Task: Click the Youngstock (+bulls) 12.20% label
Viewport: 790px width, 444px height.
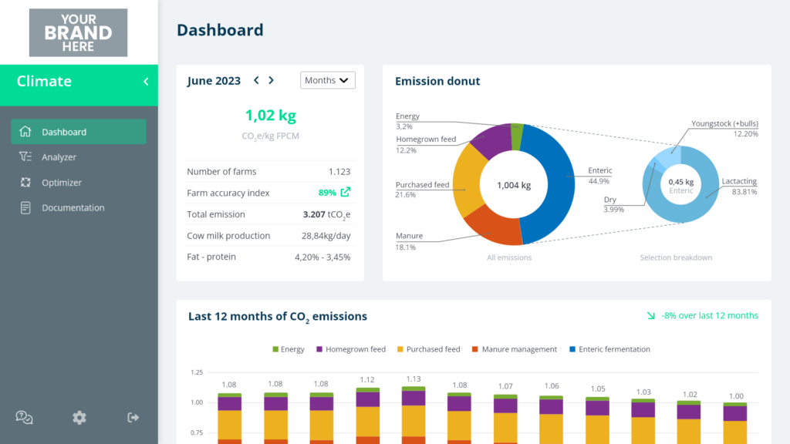Action: click(x=724, y=129)
